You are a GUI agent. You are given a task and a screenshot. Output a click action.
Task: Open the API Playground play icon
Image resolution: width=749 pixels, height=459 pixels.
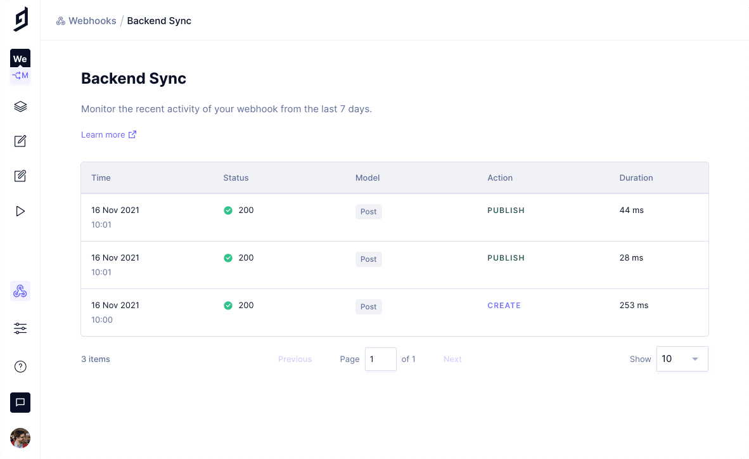point(20,210)
